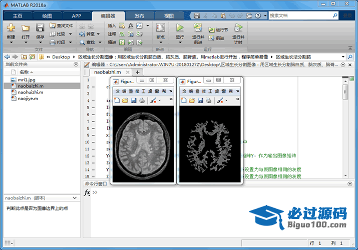The image size is (358, 250).
Task: Click the Compare (比较) icon
Action: [x=53, y=34]
